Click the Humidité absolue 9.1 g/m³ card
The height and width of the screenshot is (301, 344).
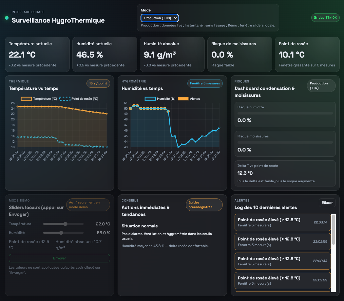(x=172, y=54)
